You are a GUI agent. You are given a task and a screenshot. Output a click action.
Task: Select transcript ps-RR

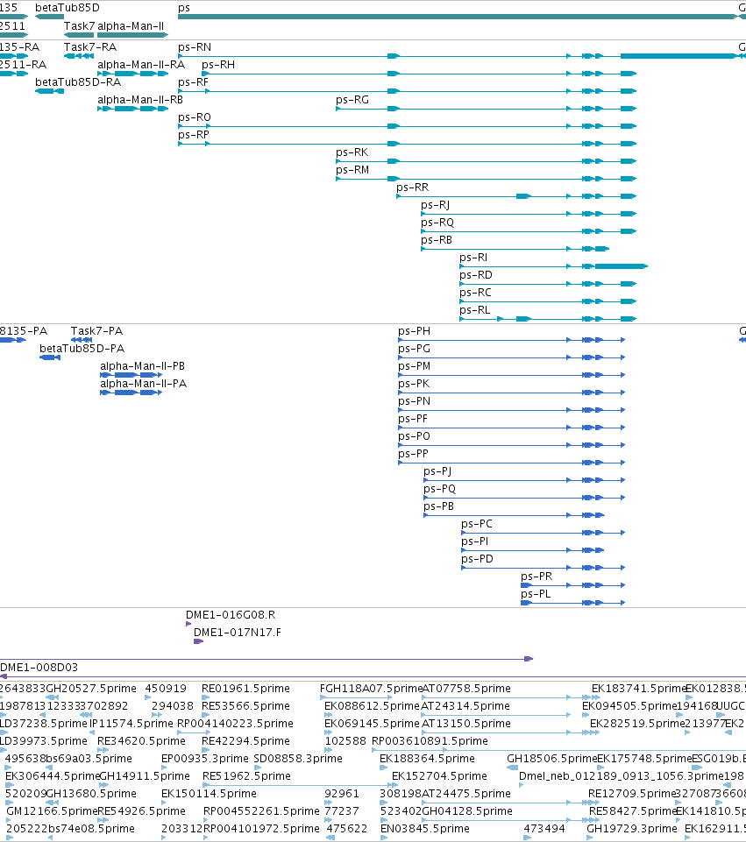click(516, 196)
